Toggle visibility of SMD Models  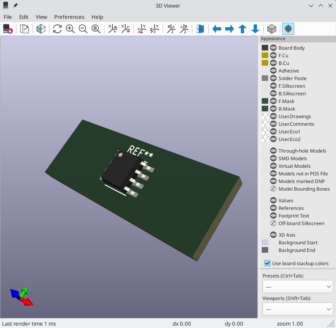pyautogui.click(x=273, y=158)
